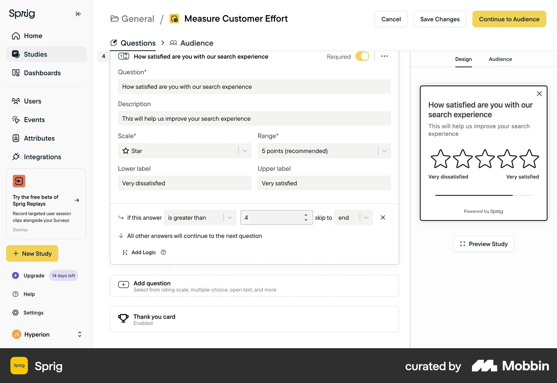Open the question's three-dot options menu
Screen dimensions: 557x383
click(384, 56)
